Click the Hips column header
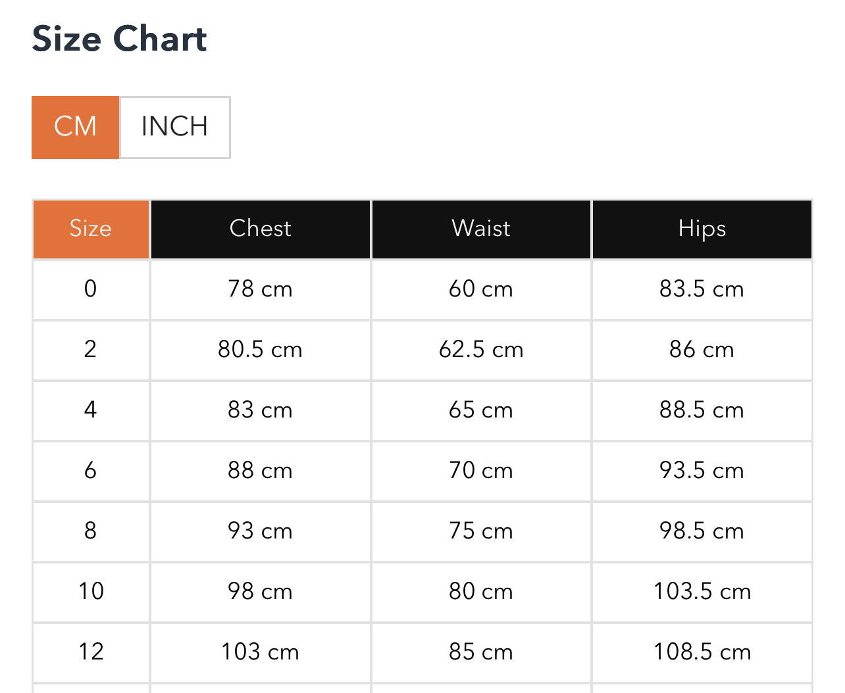The image size is (845, 693). (x=702, y=229)
